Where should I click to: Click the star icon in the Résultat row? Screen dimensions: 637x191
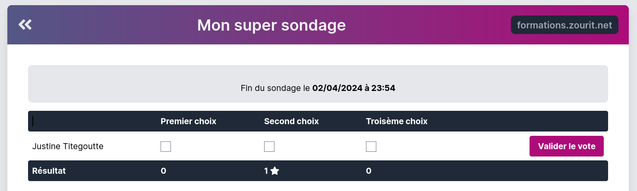(x=275, y=171)
